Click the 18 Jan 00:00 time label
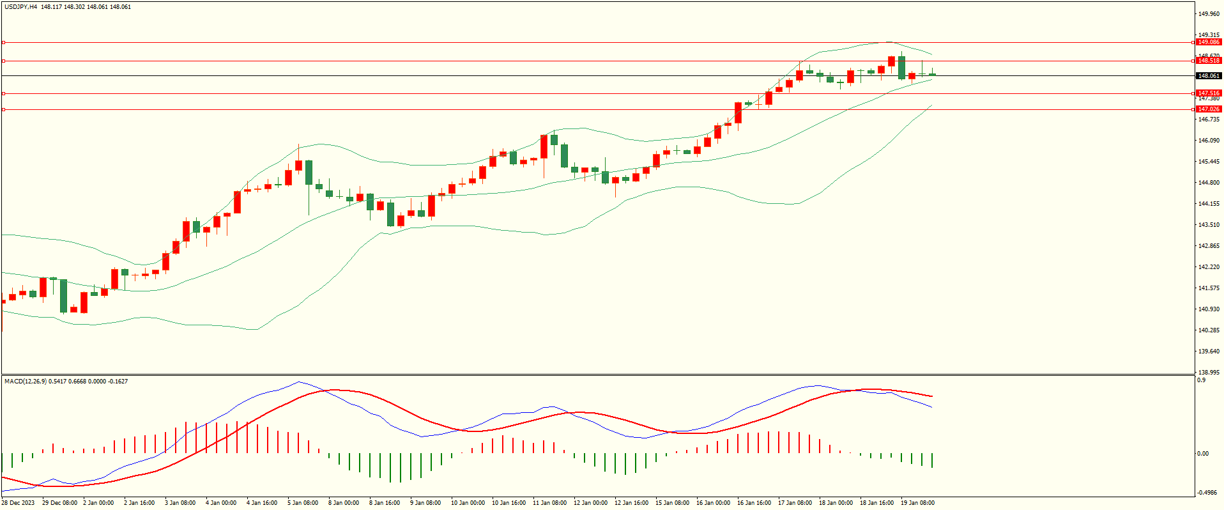 click(x=836, y=503)
